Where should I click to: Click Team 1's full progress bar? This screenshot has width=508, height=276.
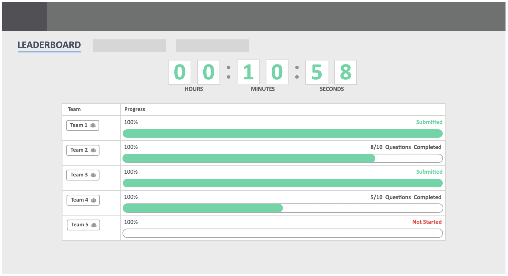[283, 134]
